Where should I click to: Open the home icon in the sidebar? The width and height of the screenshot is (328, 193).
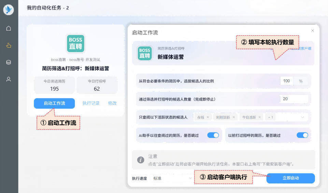pos(9,28)
